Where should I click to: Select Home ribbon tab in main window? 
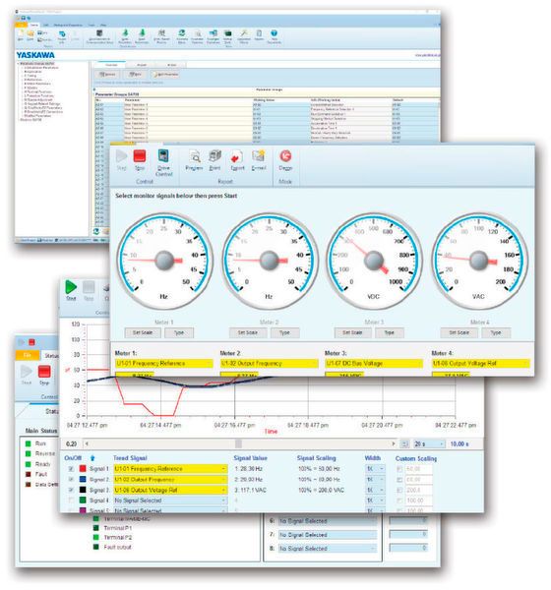(x=34, y=25)
